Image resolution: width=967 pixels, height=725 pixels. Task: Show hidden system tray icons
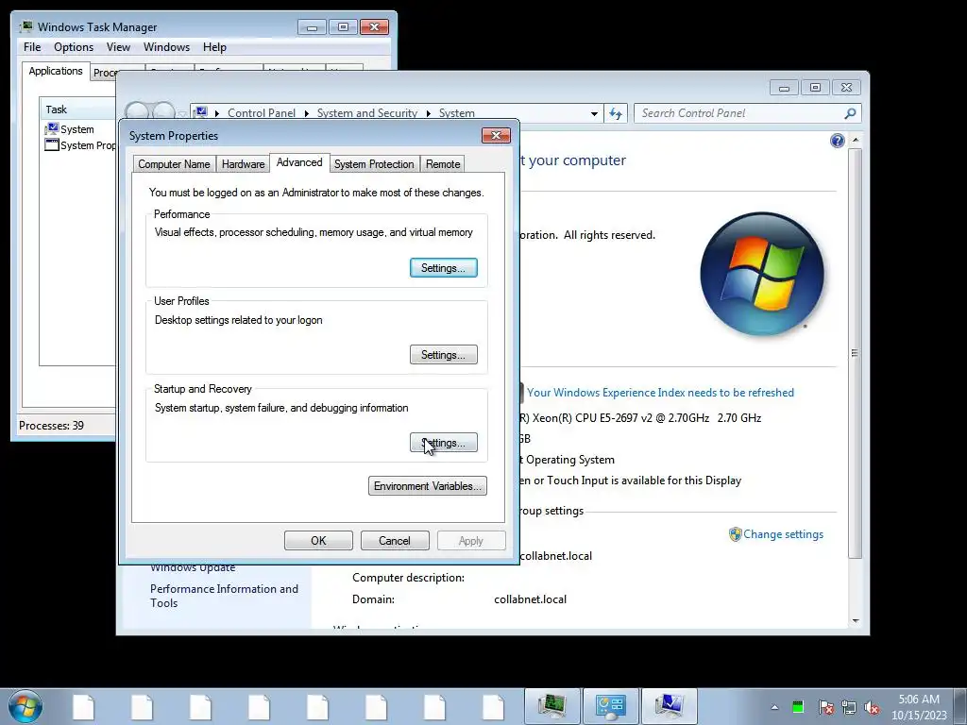pos(774,707)
